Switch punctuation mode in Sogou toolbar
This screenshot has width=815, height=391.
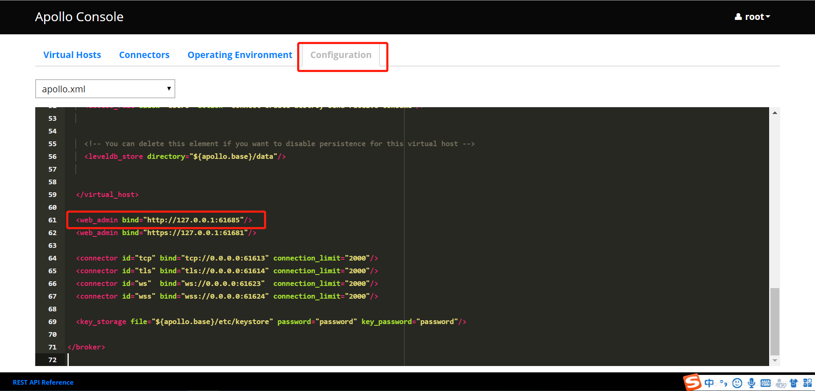coord(723,383)
